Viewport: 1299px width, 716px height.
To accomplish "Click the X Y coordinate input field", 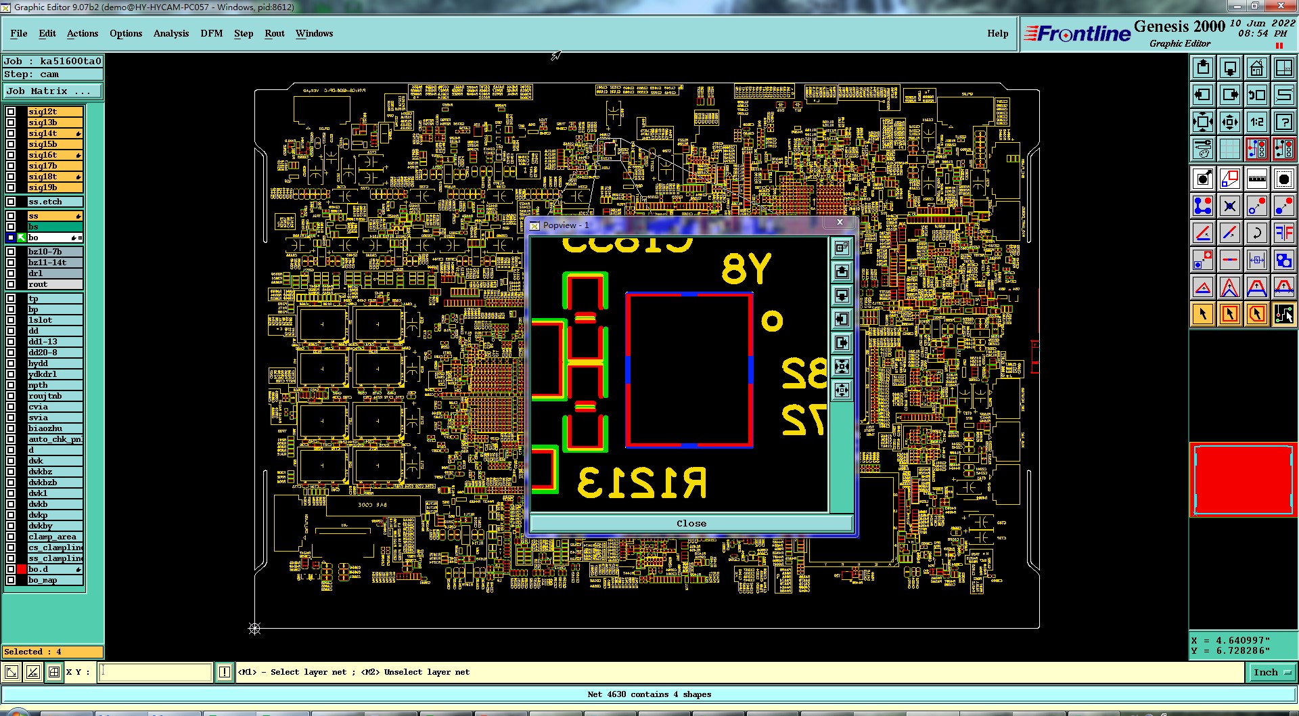I will point(156,672).
